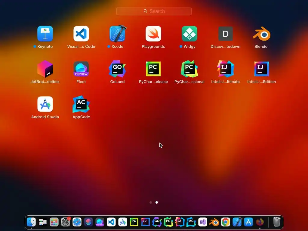The height and width of the screenshot is (231, 308).
Task: Open Google Chrome from the Dock
Action: pyautogui.click(x=226, y=222)
